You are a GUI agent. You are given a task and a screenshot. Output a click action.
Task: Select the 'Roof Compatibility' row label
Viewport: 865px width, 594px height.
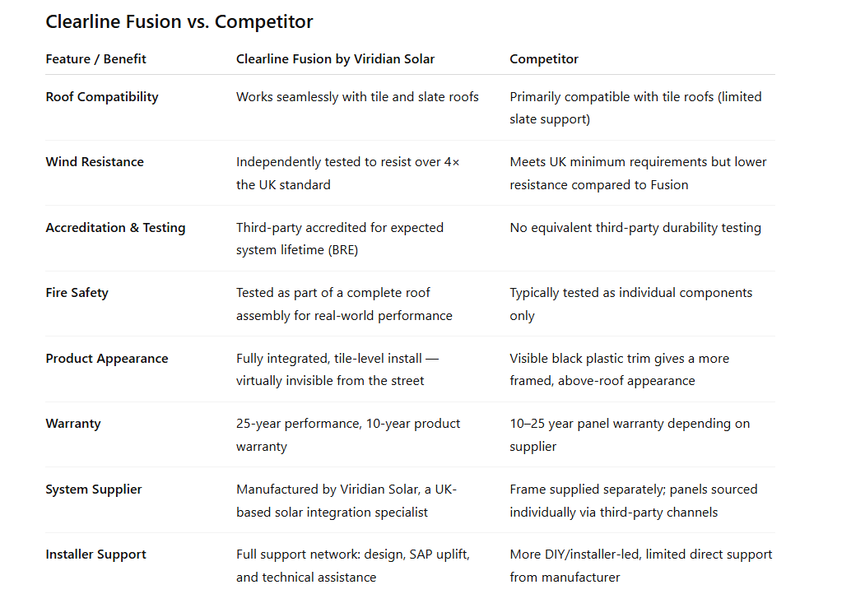coord(101,97)
